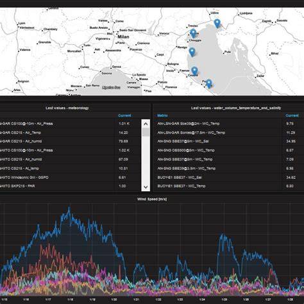Click the map pin near Trieste coast
304x304 pixels.
pos(217,24)
